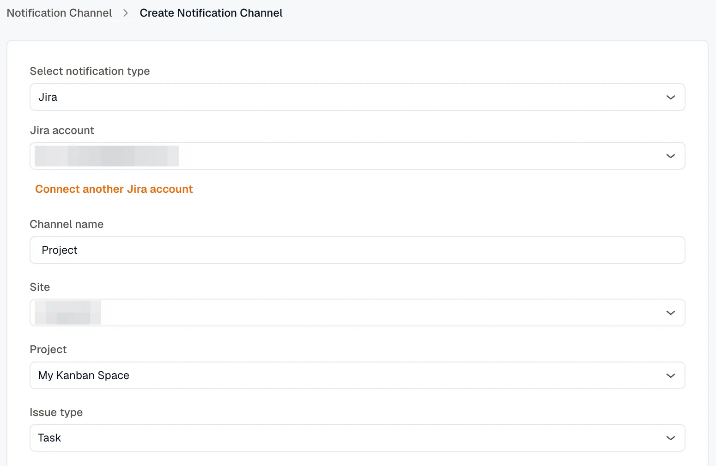Viewport: 716px width, 466px height.
Task: Click the Project field label
Action: tap(48, 349)
